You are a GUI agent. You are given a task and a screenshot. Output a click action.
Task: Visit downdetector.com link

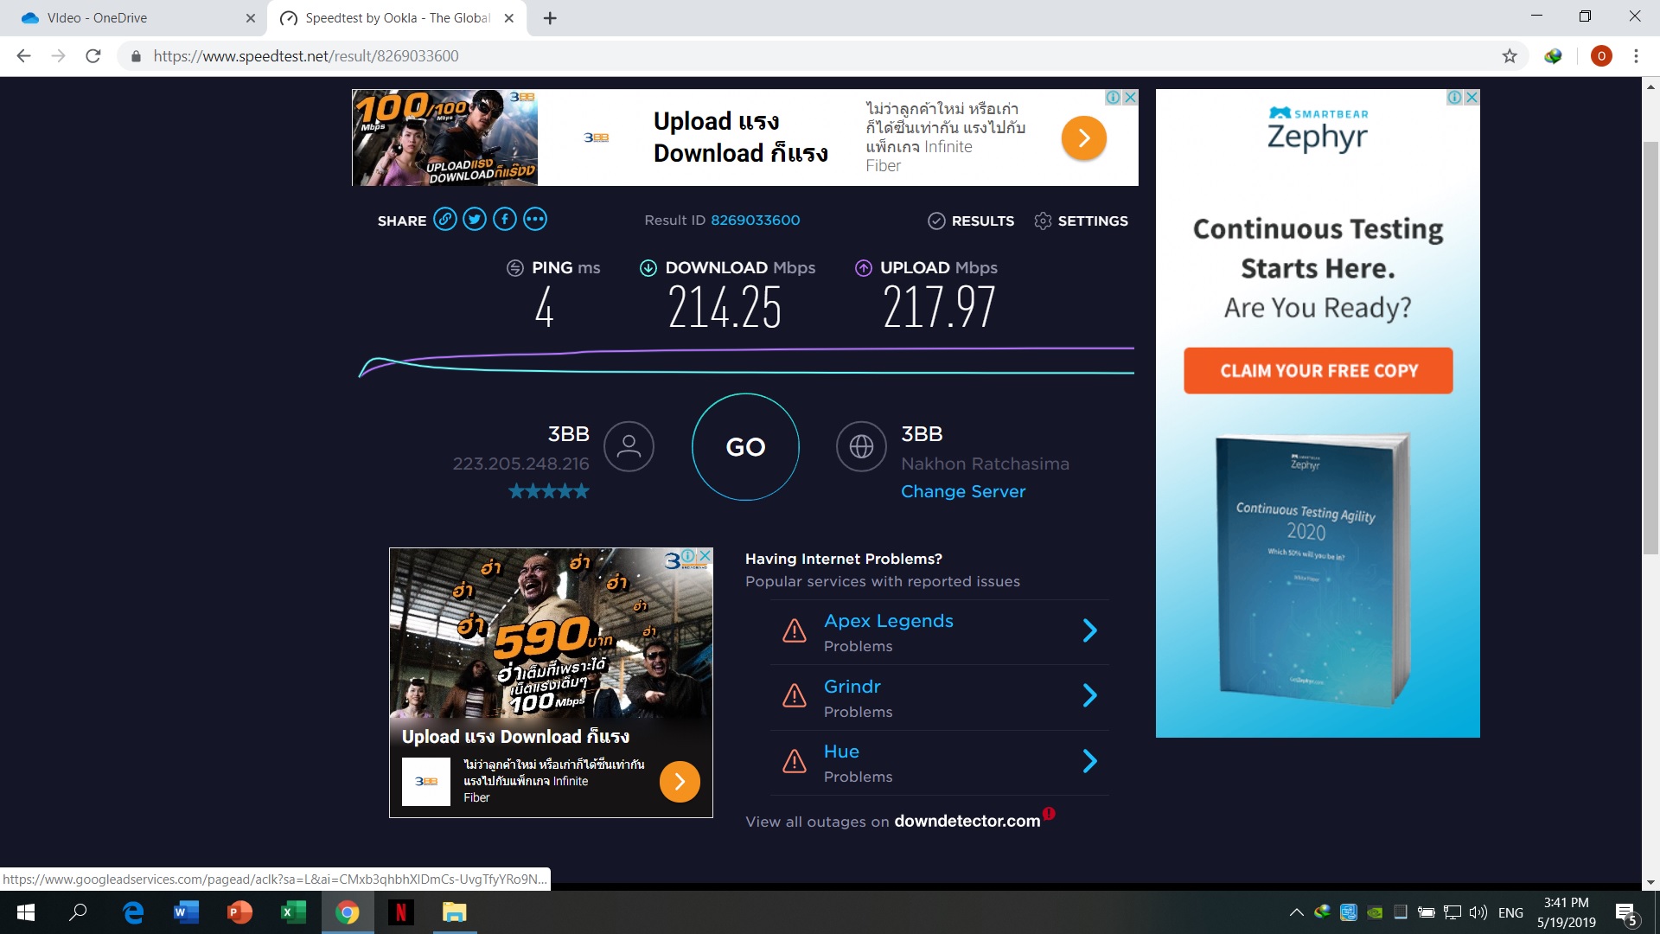click(967, 821)
